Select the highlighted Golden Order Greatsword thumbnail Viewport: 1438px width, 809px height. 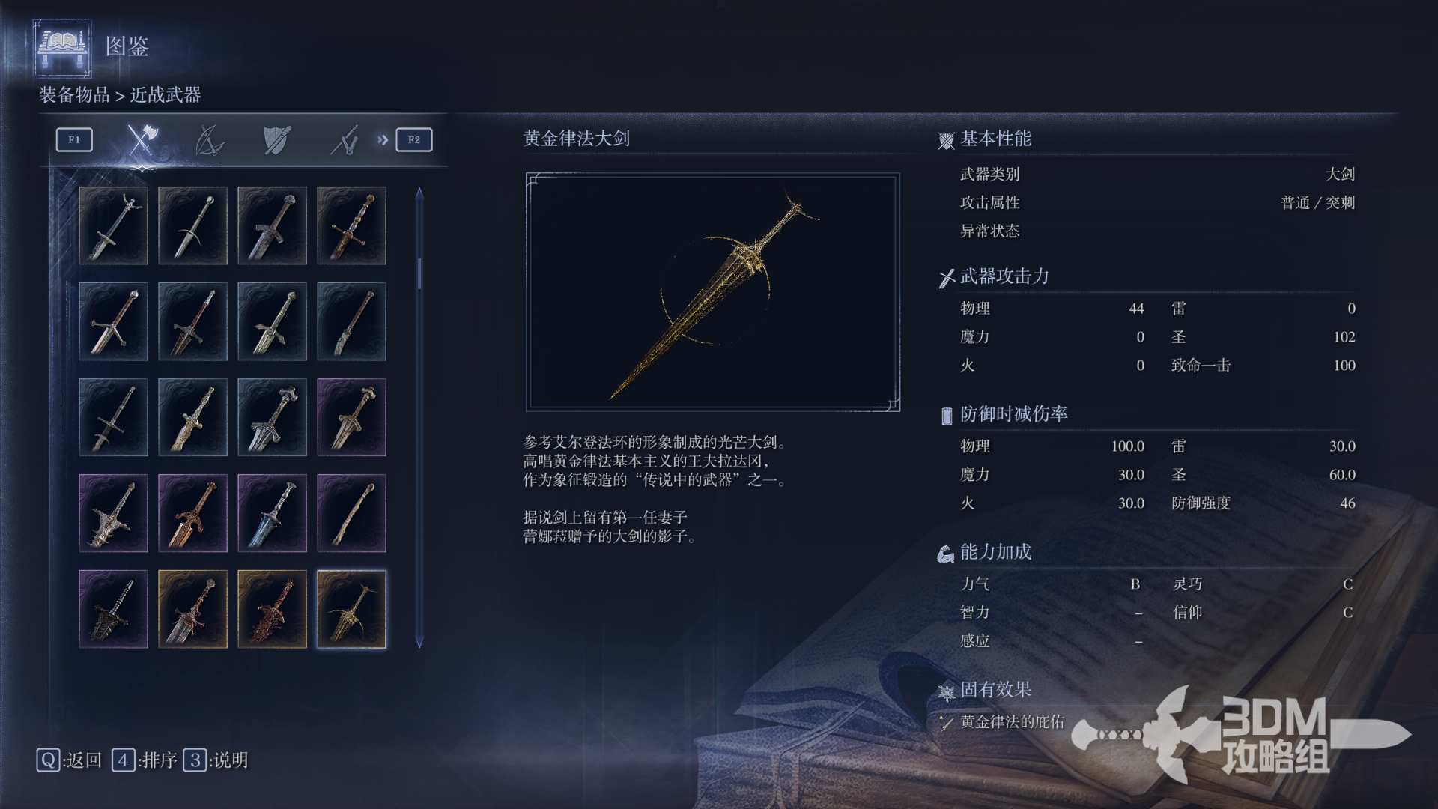351,609
